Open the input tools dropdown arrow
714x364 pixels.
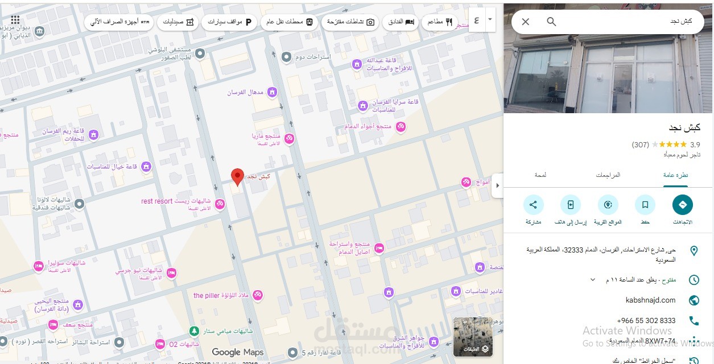click(x=490, y=21)
